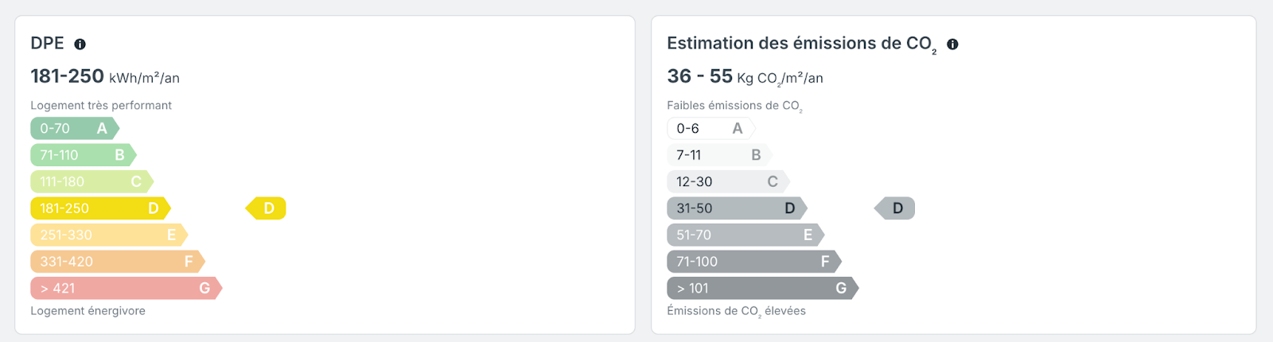Select the 71-110 B energy bar

point(84,155)
